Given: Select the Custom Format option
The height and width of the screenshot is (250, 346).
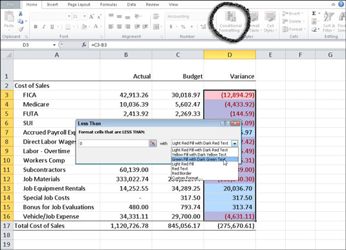Looking at the screenshot, I should [x=187, y=178].
